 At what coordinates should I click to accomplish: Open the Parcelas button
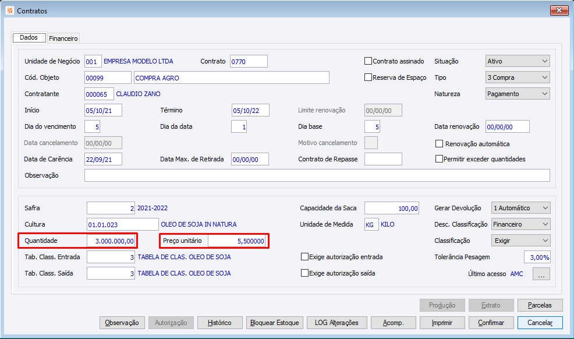pos(540,305)
